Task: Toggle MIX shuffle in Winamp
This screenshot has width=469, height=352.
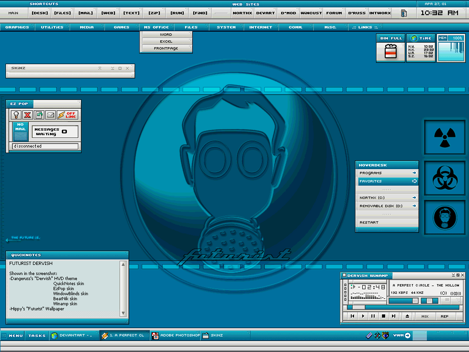Action: click(x=425, y=316)
